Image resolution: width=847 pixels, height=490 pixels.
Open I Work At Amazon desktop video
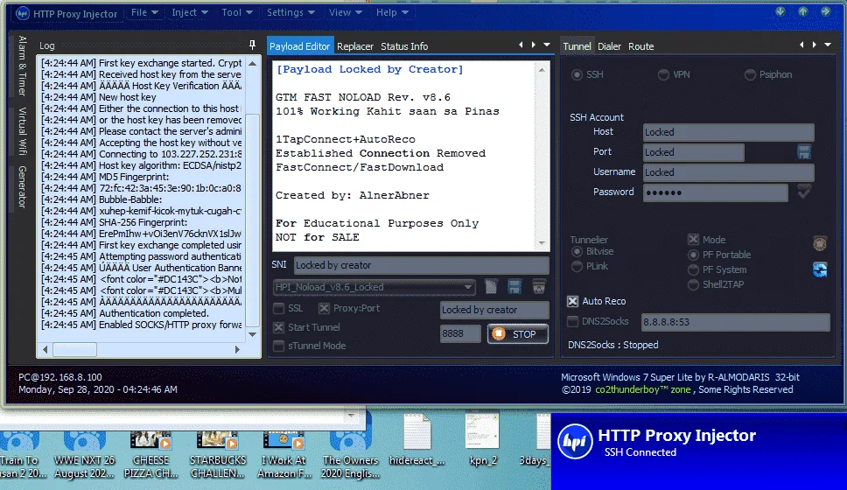284,455
